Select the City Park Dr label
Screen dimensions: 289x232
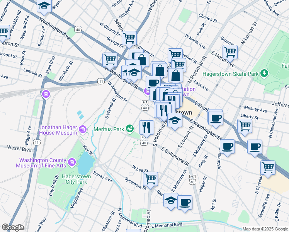coord(54,185)
